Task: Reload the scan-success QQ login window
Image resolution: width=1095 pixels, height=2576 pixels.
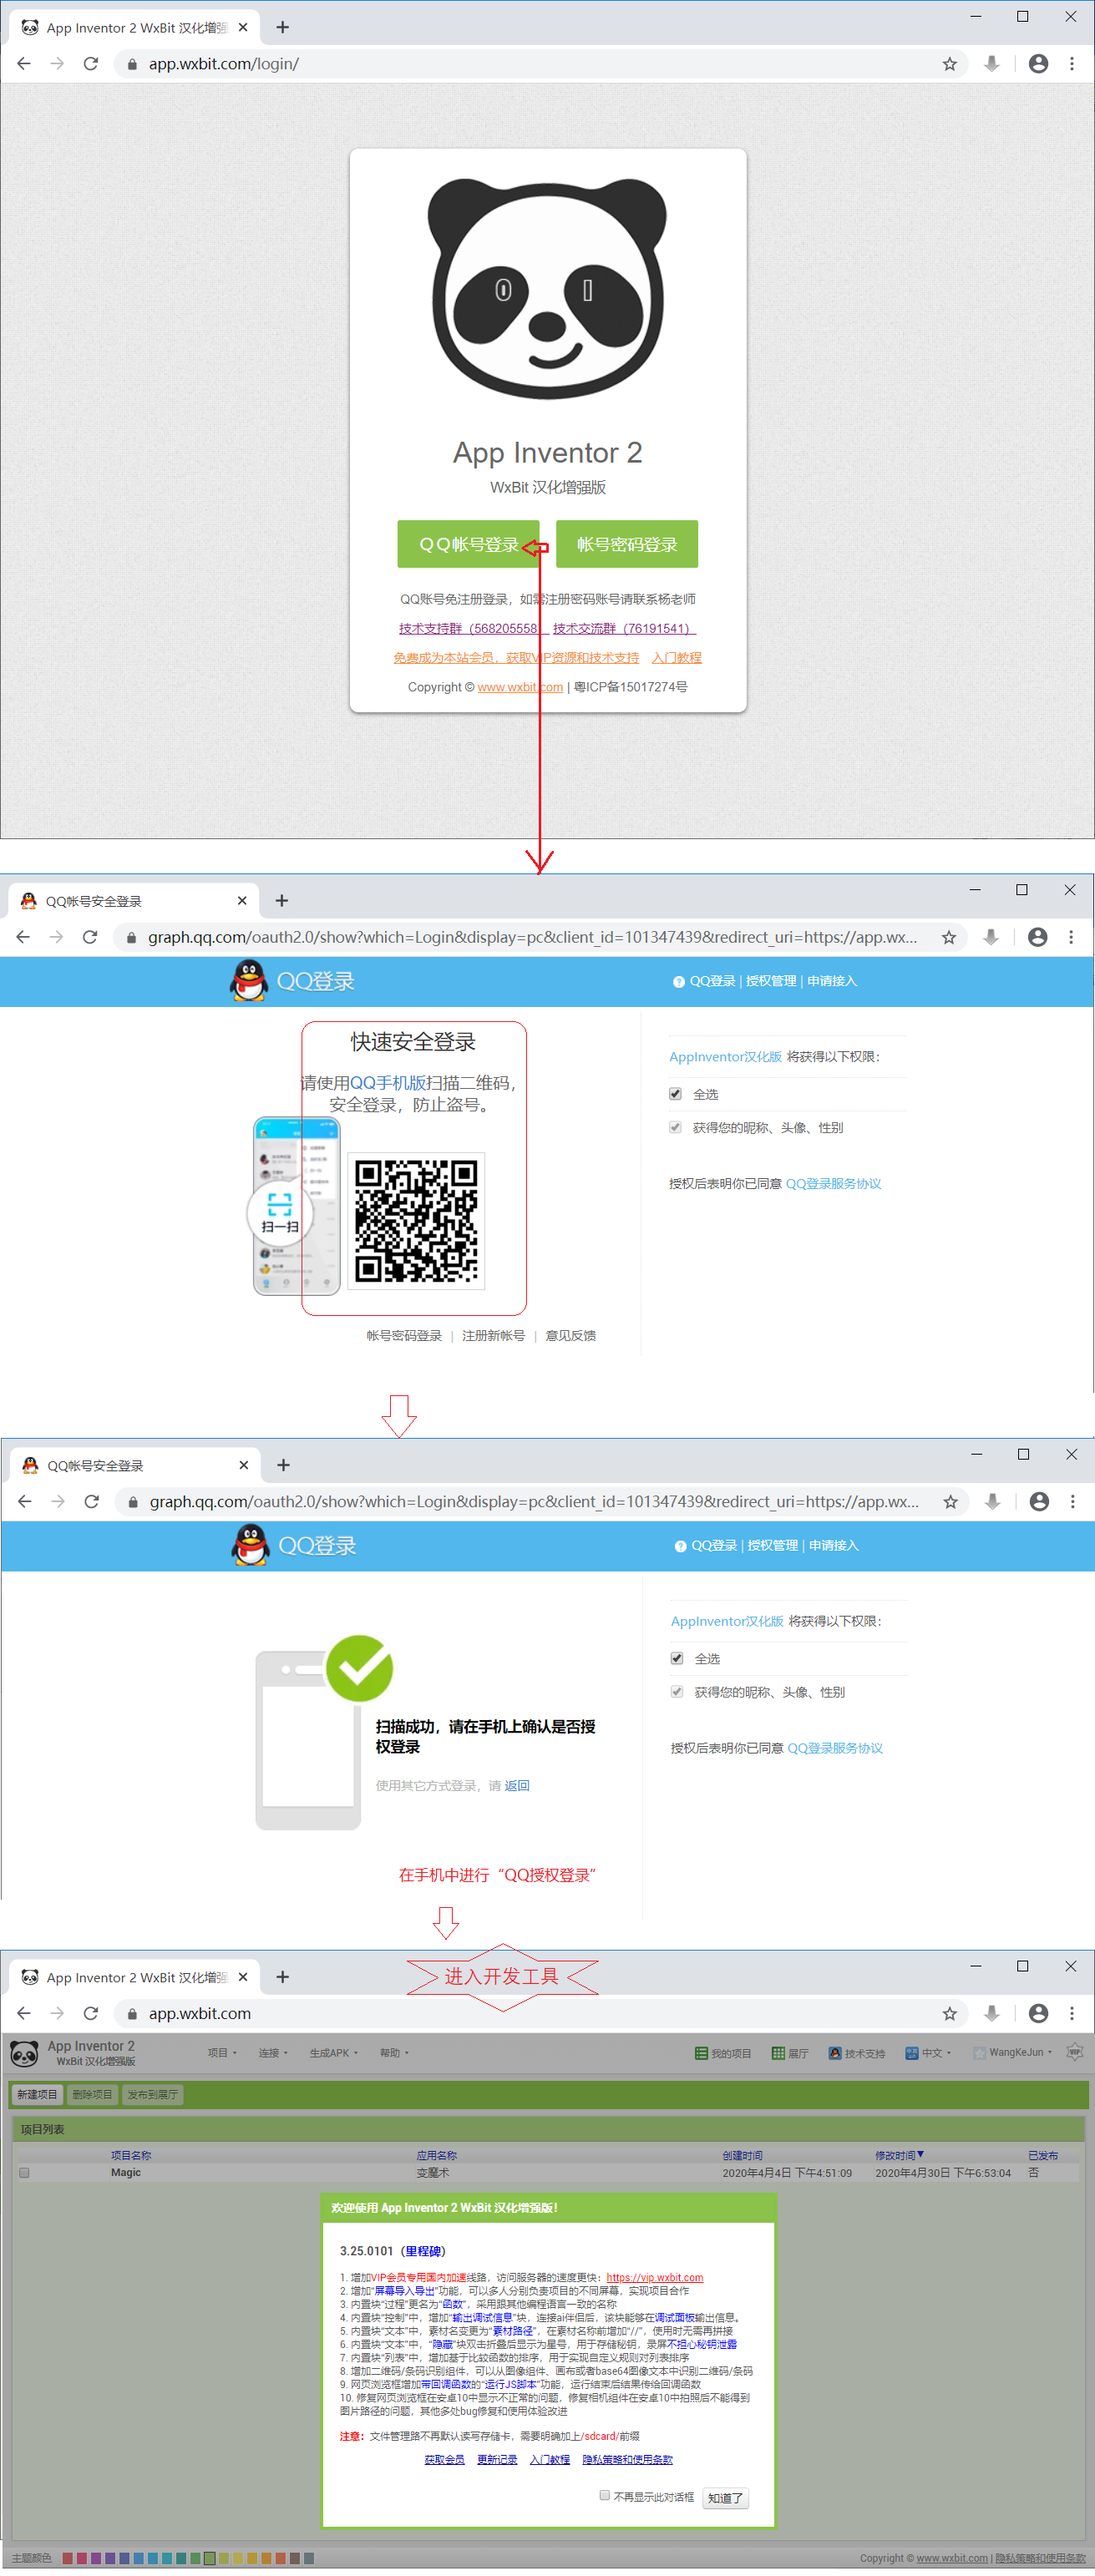Action: 92,1502
